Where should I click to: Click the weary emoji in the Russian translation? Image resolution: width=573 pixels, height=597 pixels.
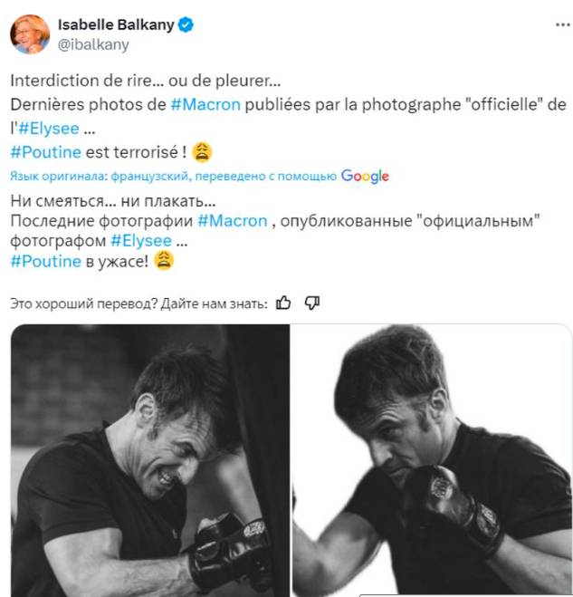(163, 262)
